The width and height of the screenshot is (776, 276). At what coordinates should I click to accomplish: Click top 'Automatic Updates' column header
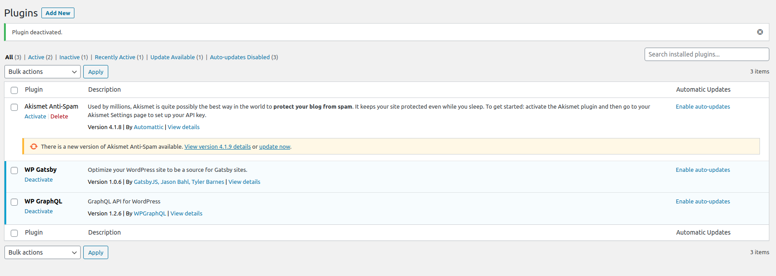[703, 89]
